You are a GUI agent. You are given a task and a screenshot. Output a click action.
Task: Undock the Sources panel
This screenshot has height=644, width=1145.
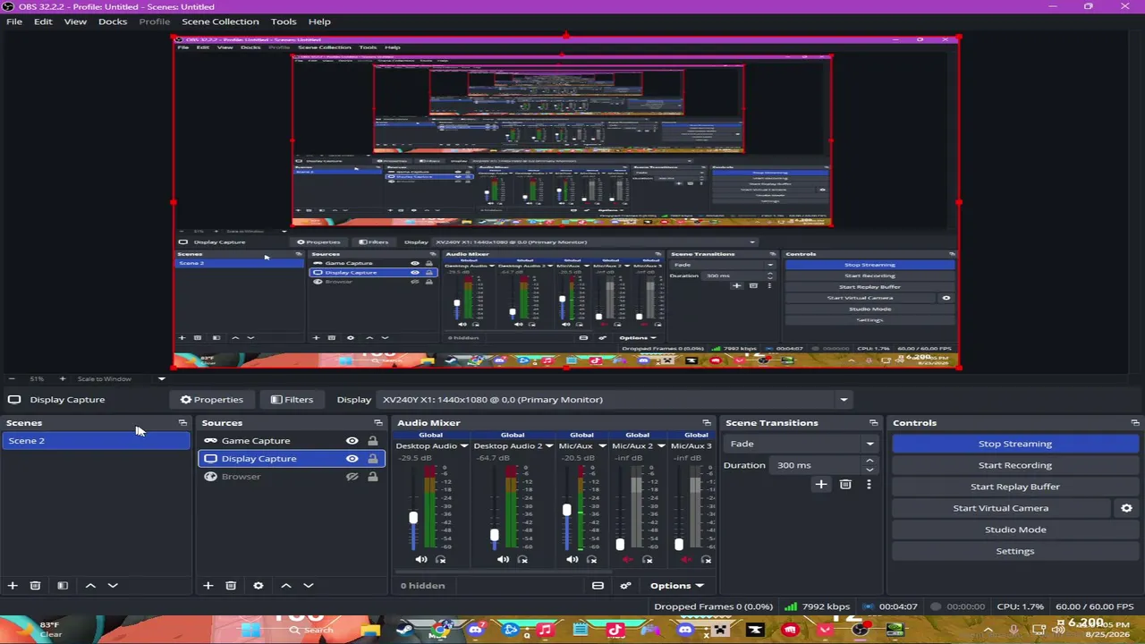378,423
